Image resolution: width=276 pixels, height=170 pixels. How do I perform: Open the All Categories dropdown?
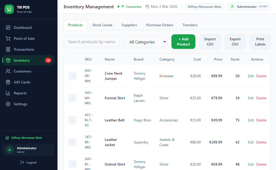coord(145,42)
